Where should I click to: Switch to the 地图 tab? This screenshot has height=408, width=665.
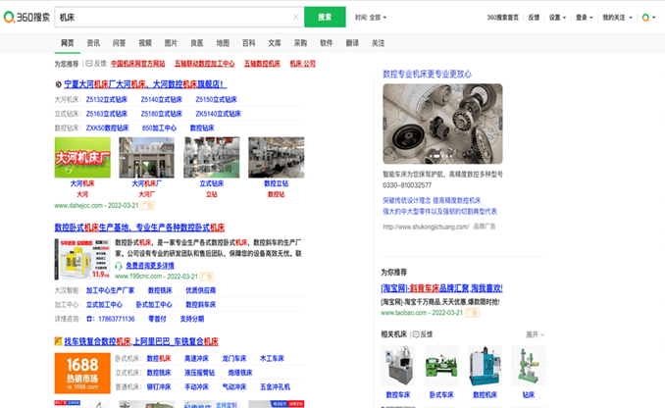pyautogui.click(x=223, y=43)
